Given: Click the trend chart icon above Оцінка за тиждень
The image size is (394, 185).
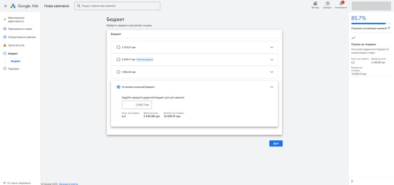Looking at the screenshot, I should coord(353,38).
